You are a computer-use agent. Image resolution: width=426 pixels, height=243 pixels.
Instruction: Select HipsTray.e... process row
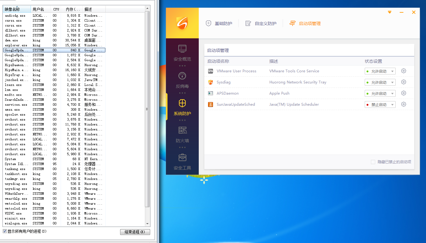pyautogui.click(x=54, y=75)
